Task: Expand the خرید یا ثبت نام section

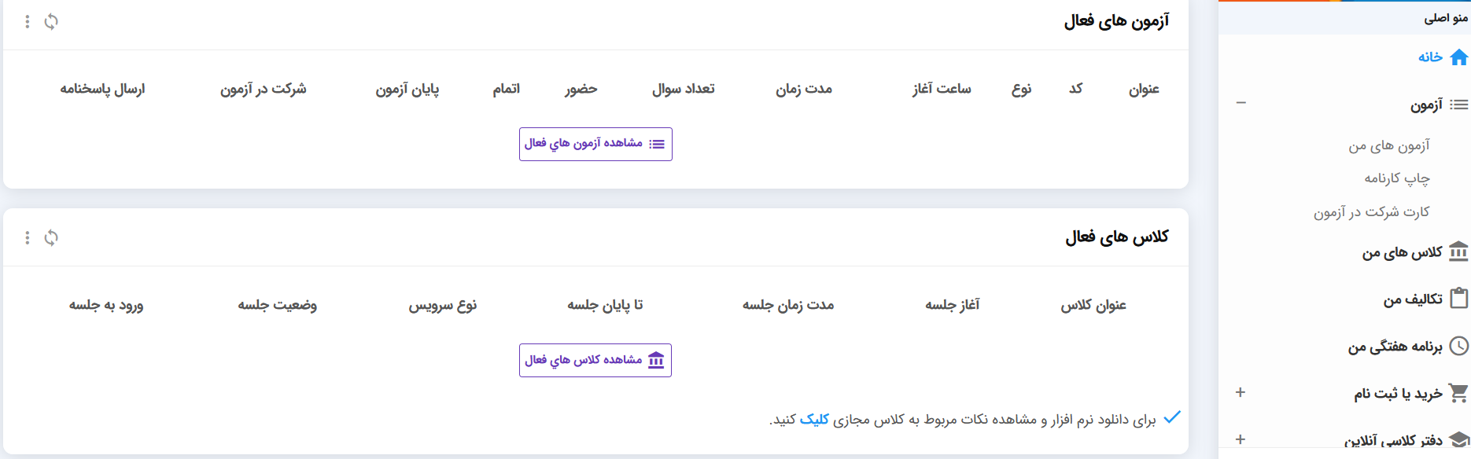Action: [x=1241, y=392]
